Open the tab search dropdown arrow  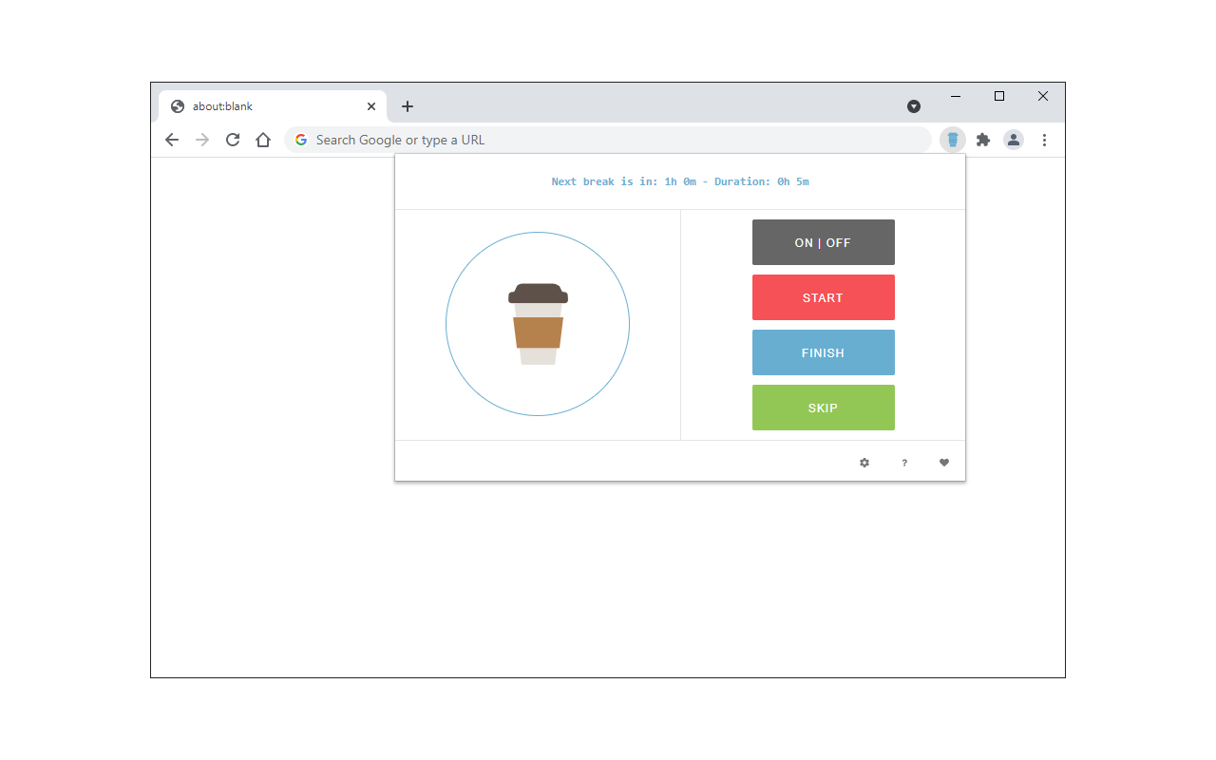tap(914, 106)
